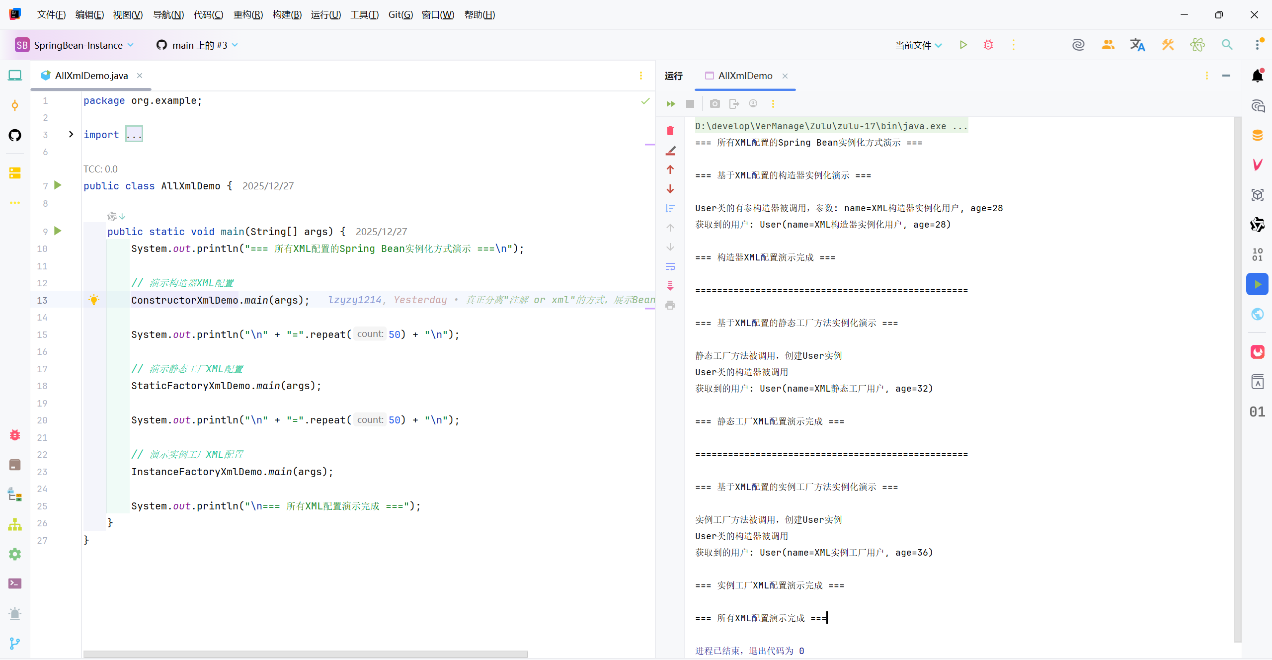Open the Terminal tool window in the left sidebar

pos(15,583)
